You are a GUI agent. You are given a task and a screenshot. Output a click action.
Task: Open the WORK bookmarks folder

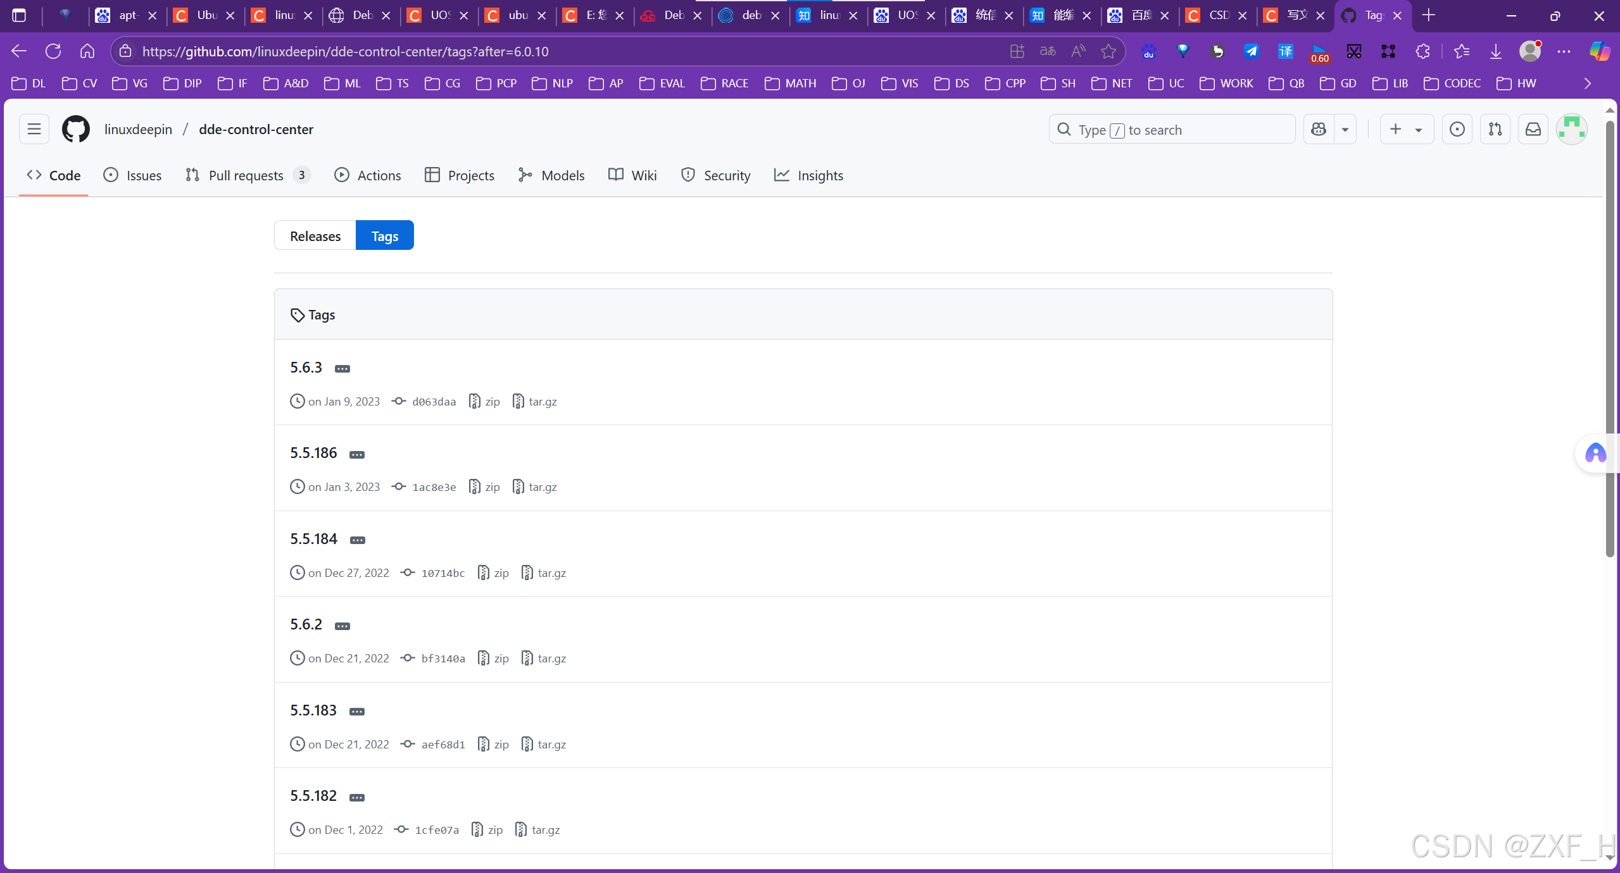click(1226, 84)
